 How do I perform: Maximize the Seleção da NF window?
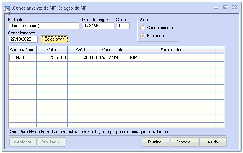[225, 7]
